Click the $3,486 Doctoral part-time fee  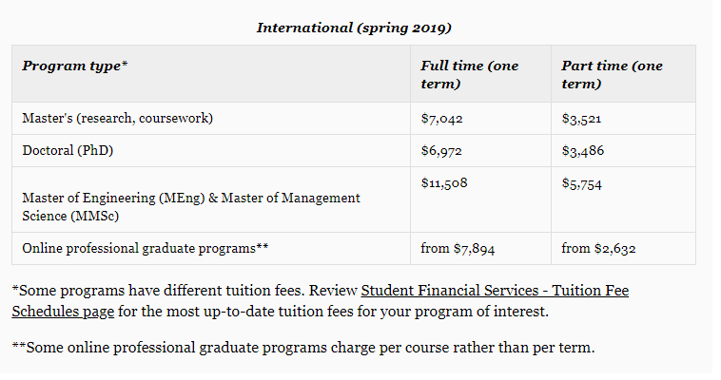click(582, 151)
